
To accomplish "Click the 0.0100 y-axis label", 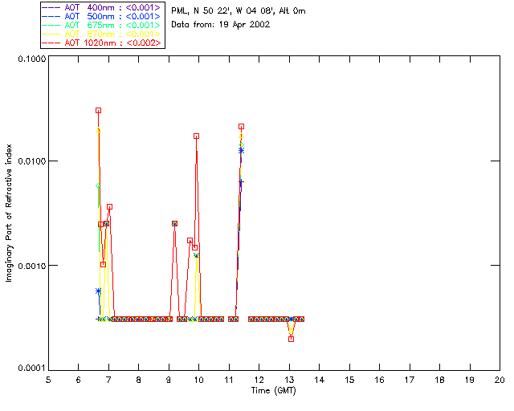I will click(x=32, y=161).
